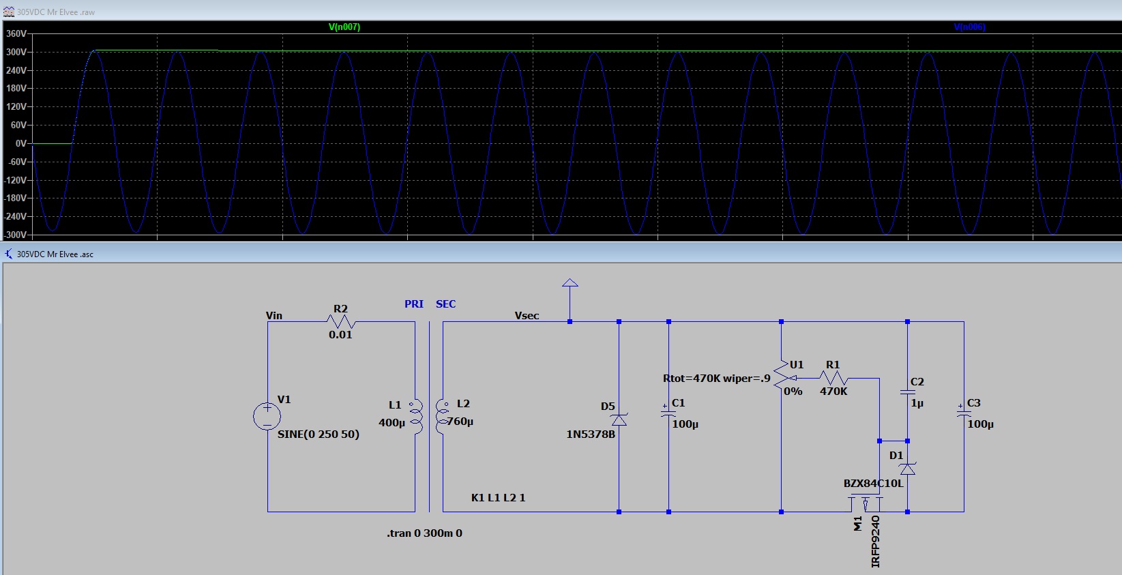Click the 100µ value beside C1
The height and width of the screenshot is (575, 1122).
coord(685,424)
